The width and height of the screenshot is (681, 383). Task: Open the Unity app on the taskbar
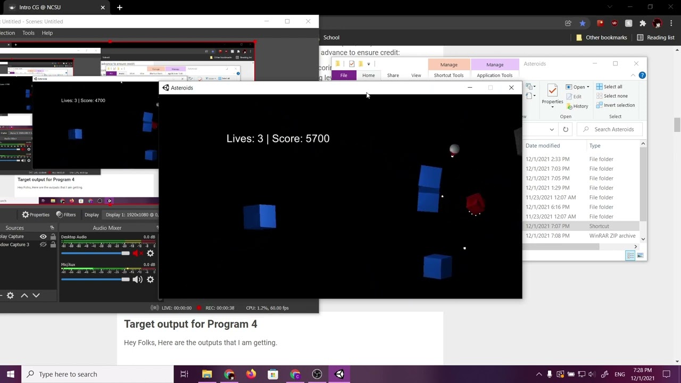pos(339,374)
